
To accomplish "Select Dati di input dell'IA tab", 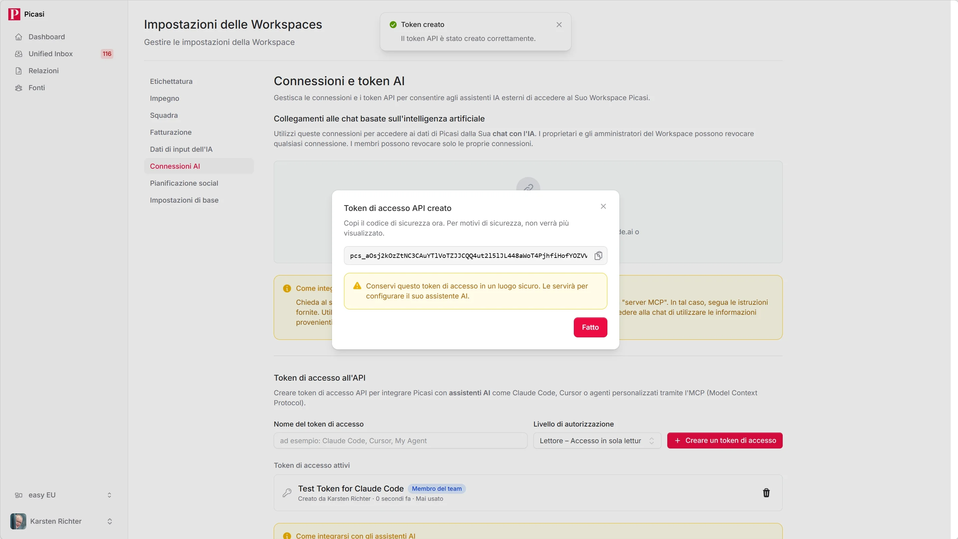I will (199, 149).
